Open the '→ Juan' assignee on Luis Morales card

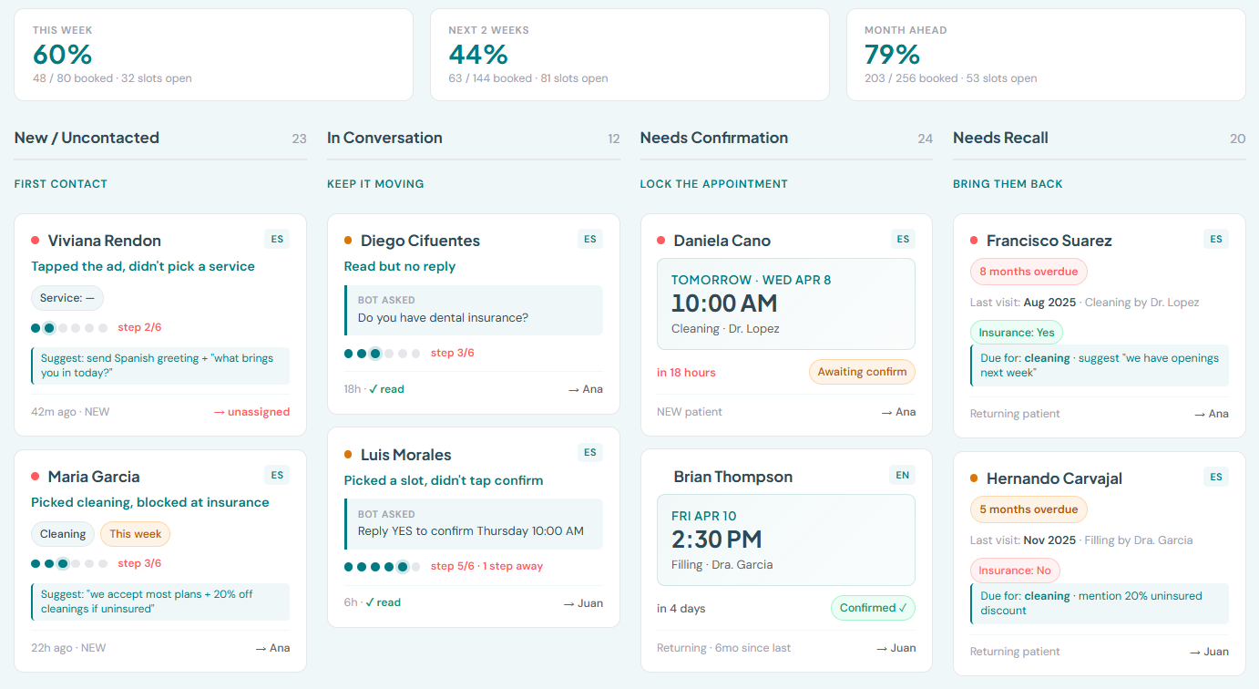tap(583, 602)
